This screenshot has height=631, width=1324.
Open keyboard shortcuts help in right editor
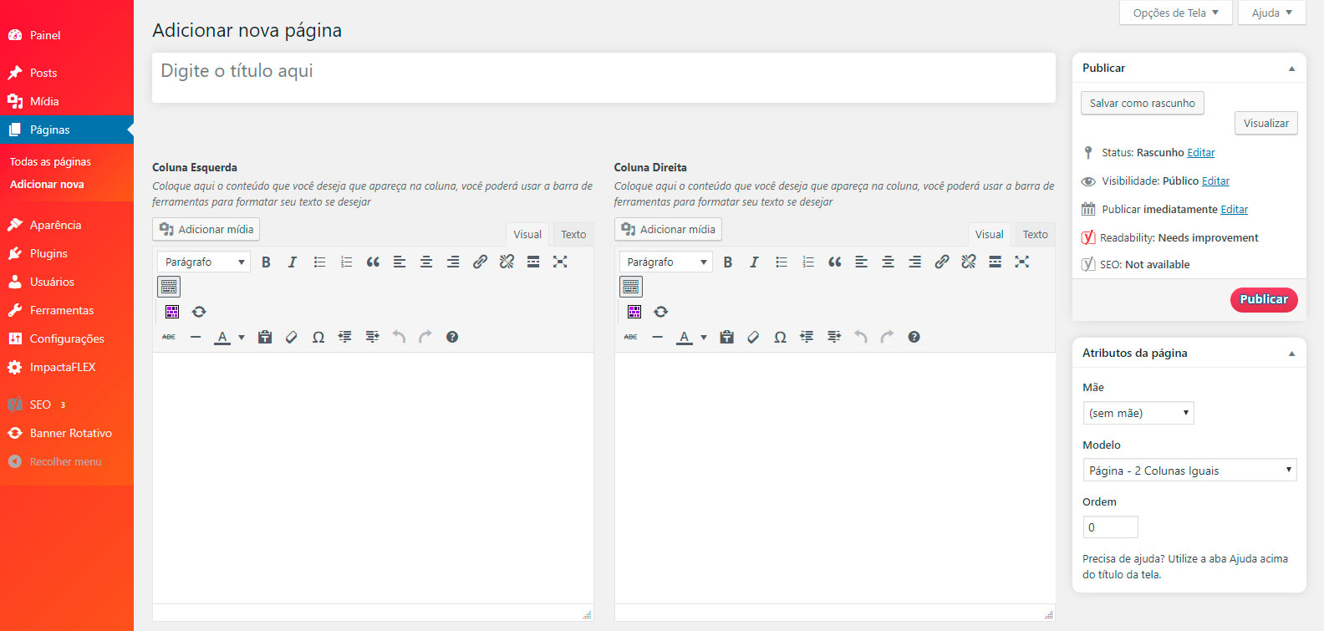(914, 337)
